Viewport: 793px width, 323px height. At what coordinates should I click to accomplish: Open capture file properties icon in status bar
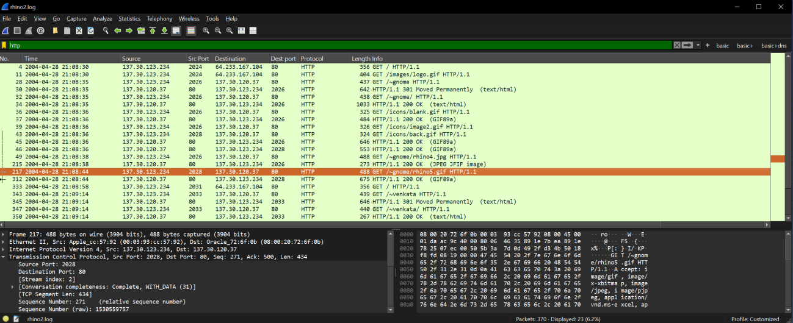tap(16, 319)
